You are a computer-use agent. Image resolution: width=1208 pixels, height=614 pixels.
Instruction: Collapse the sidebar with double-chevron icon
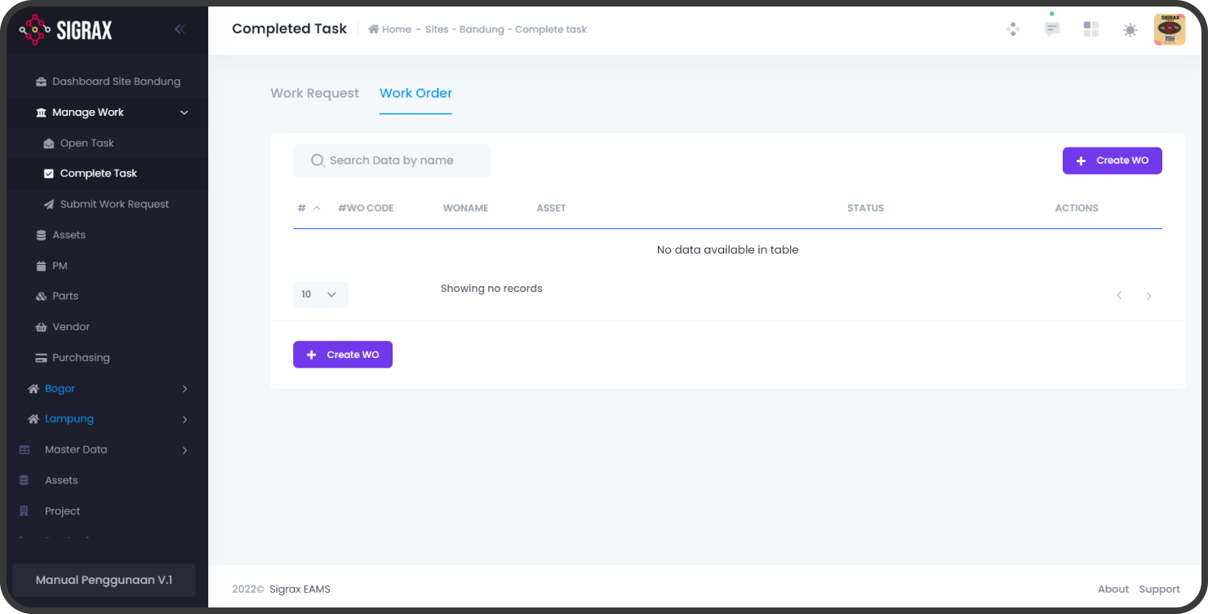click(x=180, y=29)
